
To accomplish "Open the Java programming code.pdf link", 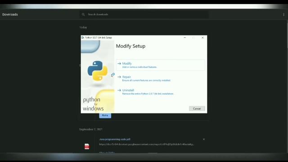I will (115, 139).
